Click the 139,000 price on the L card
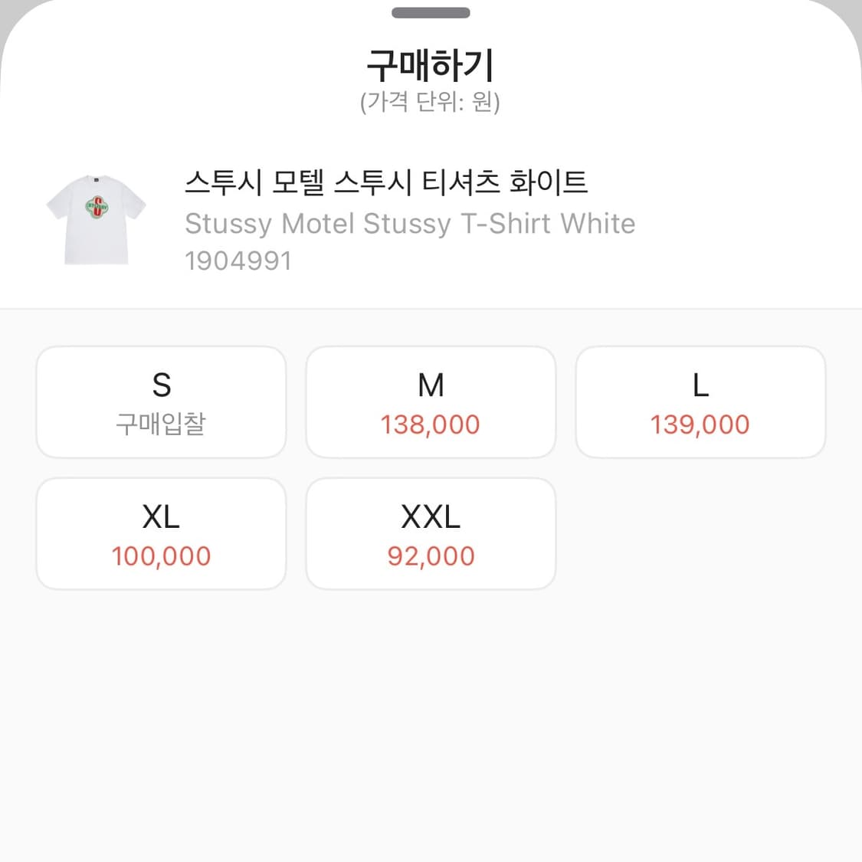The image size is (862, 862). [x=700, y=424]
